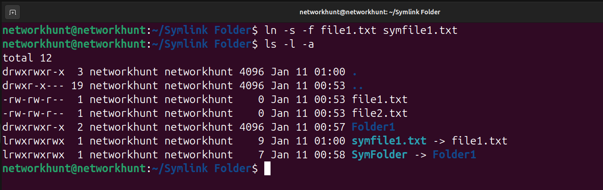Click the symfile1.txt symlink entry
This screenshot has width=603, height=190.
(389, 141)
